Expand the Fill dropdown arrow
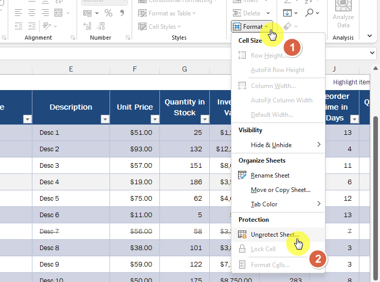Image resolution: width=380 pixels, height=282 pixels. [x=296, y=13]
